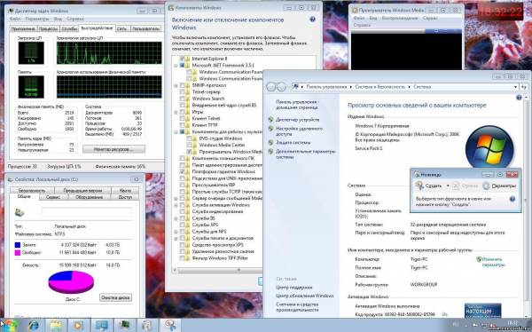Launch Internet Explorer from the taskbar
Image resolution: width=532 pixels, height=332 pixels.
click(x=34, y=326)
